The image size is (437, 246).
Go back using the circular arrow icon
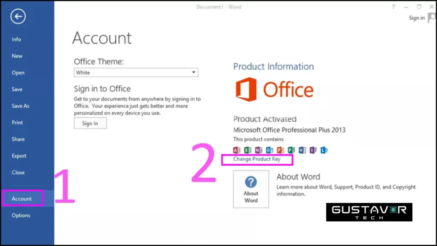pos(18,16)
